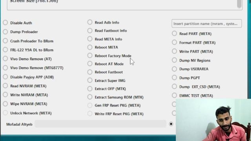251x141 pixels.
Task: Focus the Insert partition name field
Action: 207,23
